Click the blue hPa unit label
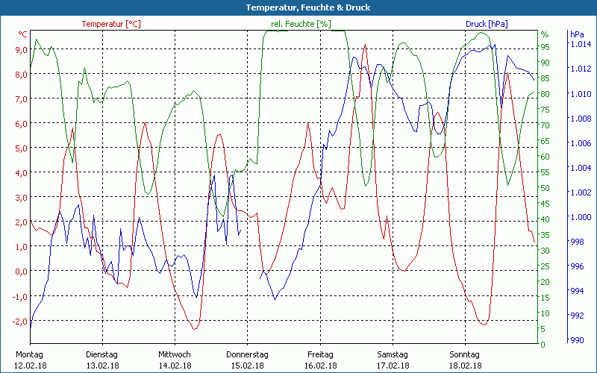The height and width of the screenshot is (373, 597). pos(577,34)
